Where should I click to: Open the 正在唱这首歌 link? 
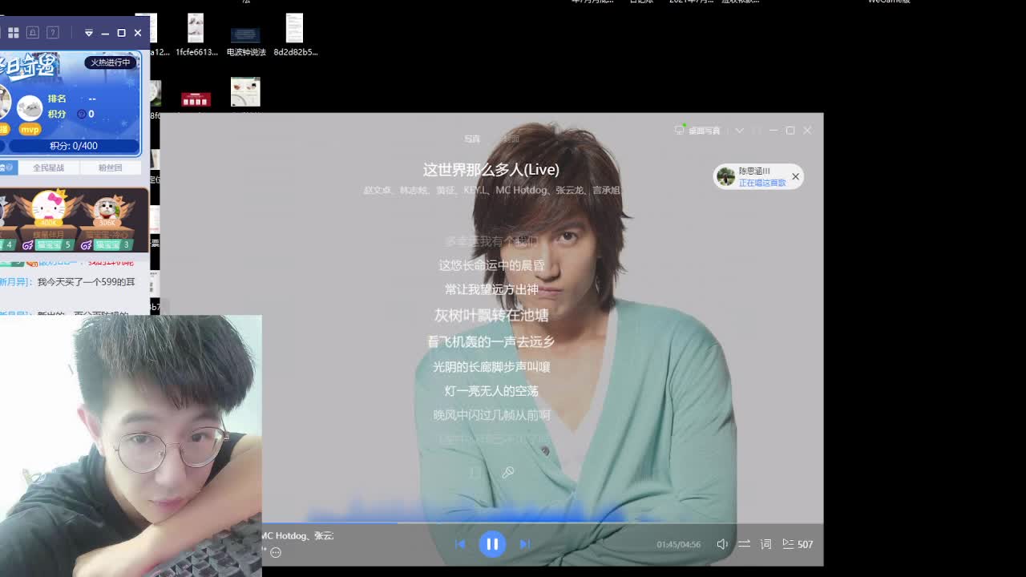(761, 183)
